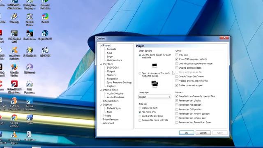Select Tweaks in the options tree
Screen dimensions: 263x148
pos(107,116)
